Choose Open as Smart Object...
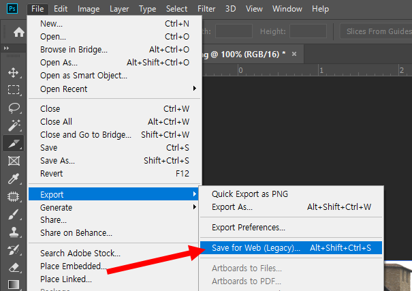This screenshot has width=412, height=291. (115, 76)
